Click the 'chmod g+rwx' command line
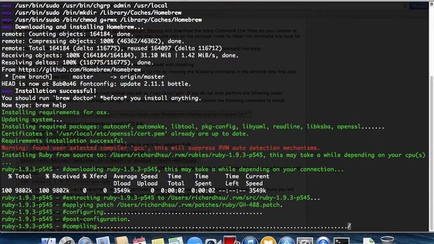Screen dimensions: 434x244 [108, 20]
